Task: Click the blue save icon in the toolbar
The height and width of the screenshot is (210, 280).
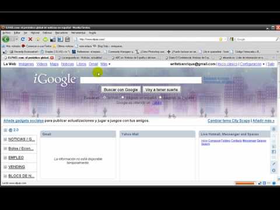Action: [x=60, y=39]
